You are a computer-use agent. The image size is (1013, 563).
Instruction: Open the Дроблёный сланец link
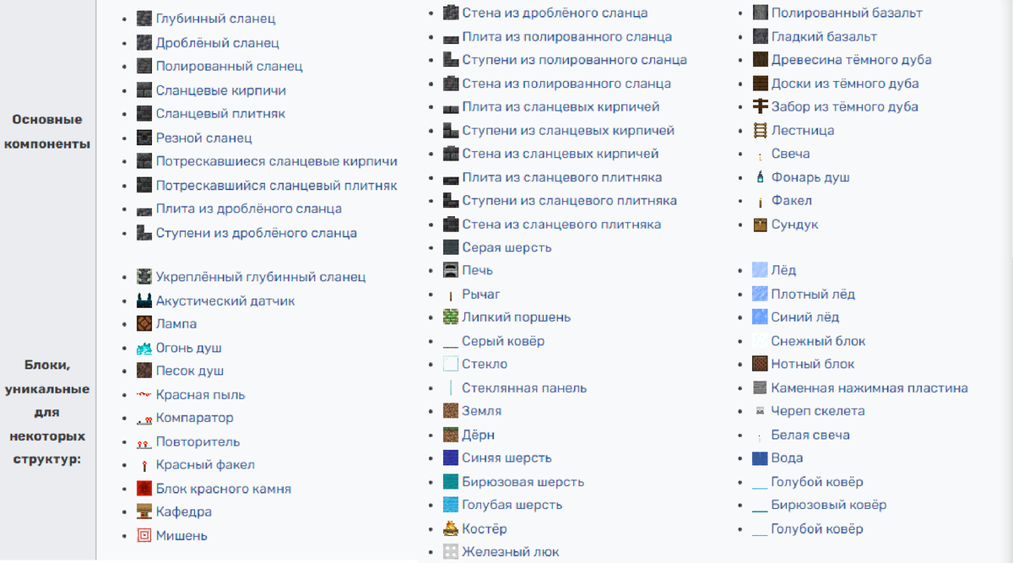218,42
